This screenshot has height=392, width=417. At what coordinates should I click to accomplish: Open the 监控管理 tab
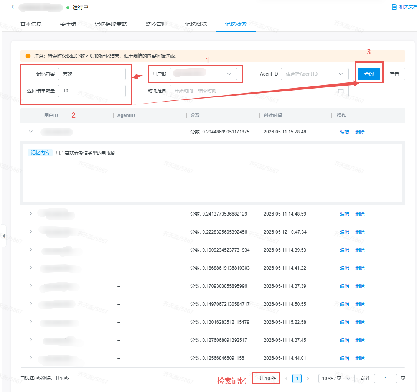[x=156, y=24]
